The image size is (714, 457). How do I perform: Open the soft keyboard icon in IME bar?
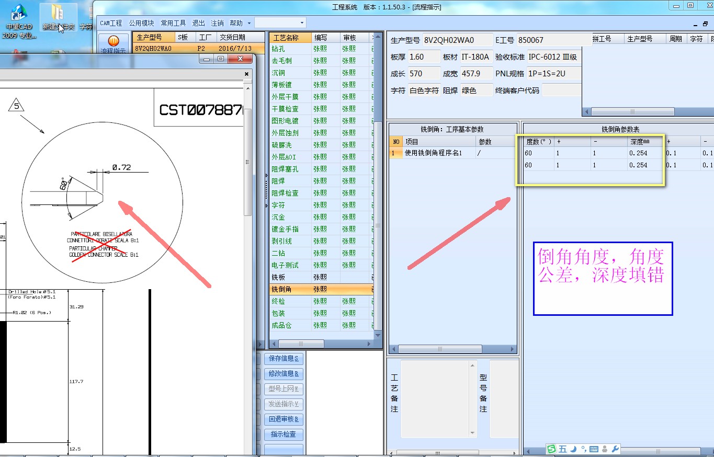click(x=594, y=449)
